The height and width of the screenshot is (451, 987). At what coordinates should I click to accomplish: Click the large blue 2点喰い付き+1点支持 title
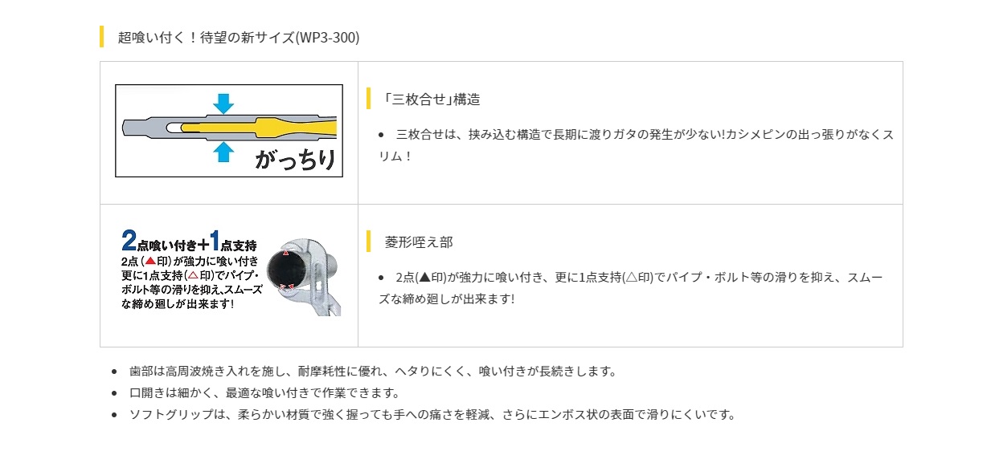[190, 242]
